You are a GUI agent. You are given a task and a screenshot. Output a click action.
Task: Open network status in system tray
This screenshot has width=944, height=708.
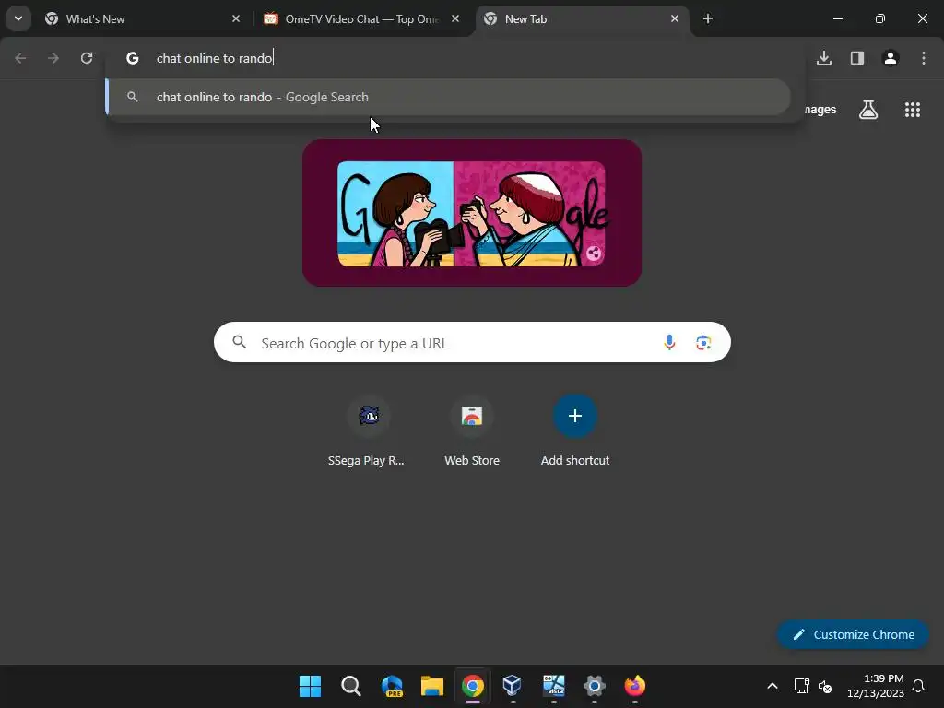pos(801,686)
